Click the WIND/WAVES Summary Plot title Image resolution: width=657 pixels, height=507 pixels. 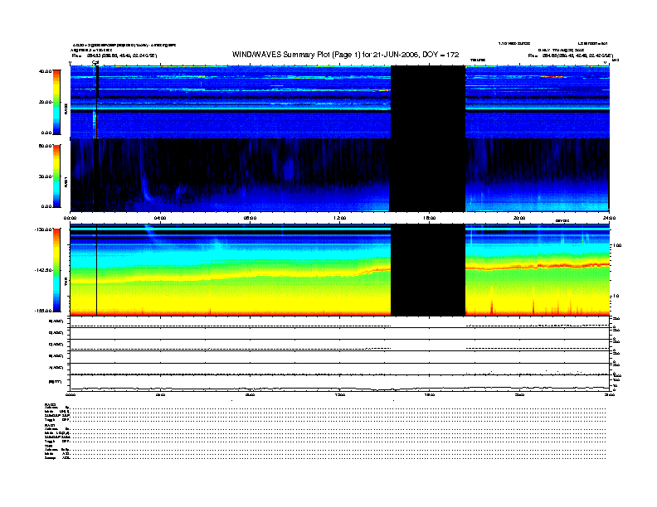[346, 55]
